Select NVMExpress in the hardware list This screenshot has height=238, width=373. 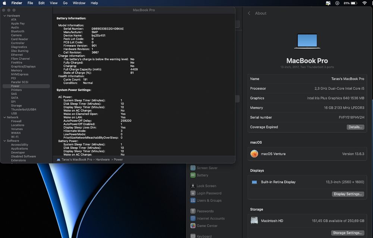pyautogui.click(x=20, y=74)
